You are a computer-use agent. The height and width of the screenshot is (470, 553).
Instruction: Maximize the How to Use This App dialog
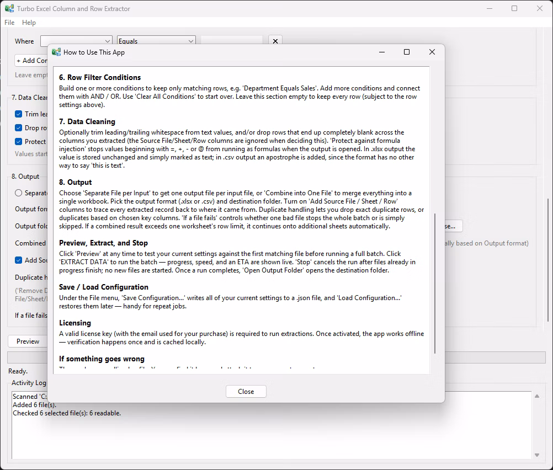pyautogui.click(x=407, y=52)
